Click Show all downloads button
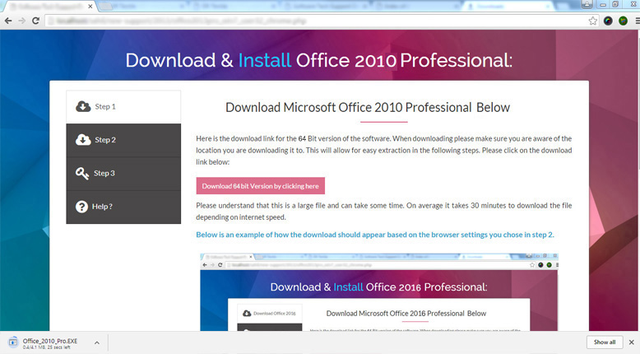This screenshot has height=354, width=640. [x=604, y=342]
